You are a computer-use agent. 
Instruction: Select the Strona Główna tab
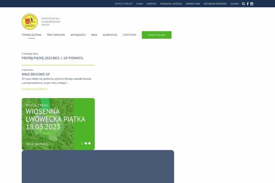[32, 35]
